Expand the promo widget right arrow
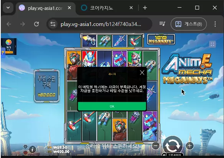224x158 pixels. 15,46
